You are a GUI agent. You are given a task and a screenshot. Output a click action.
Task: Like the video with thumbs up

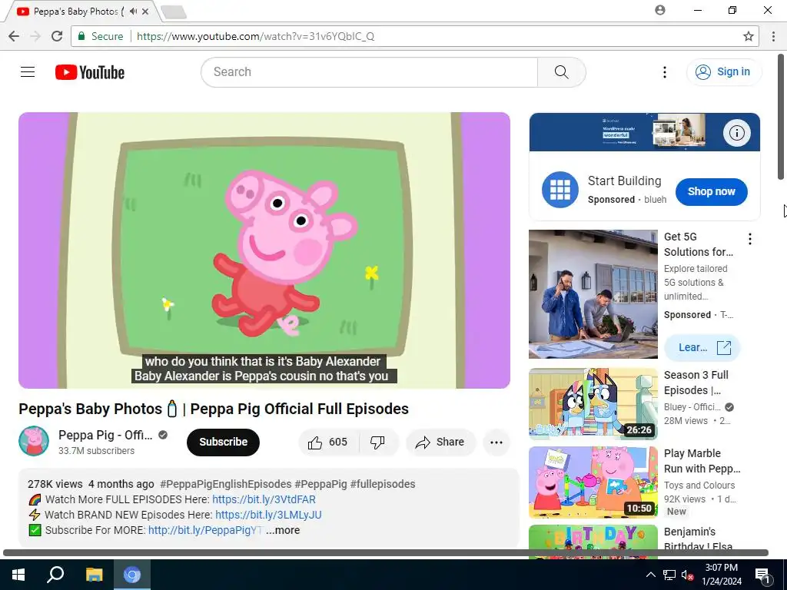click(327, 442)
